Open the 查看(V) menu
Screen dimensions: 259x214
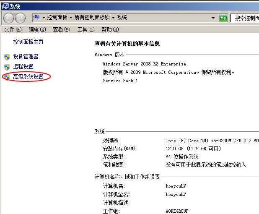(61, 29)
